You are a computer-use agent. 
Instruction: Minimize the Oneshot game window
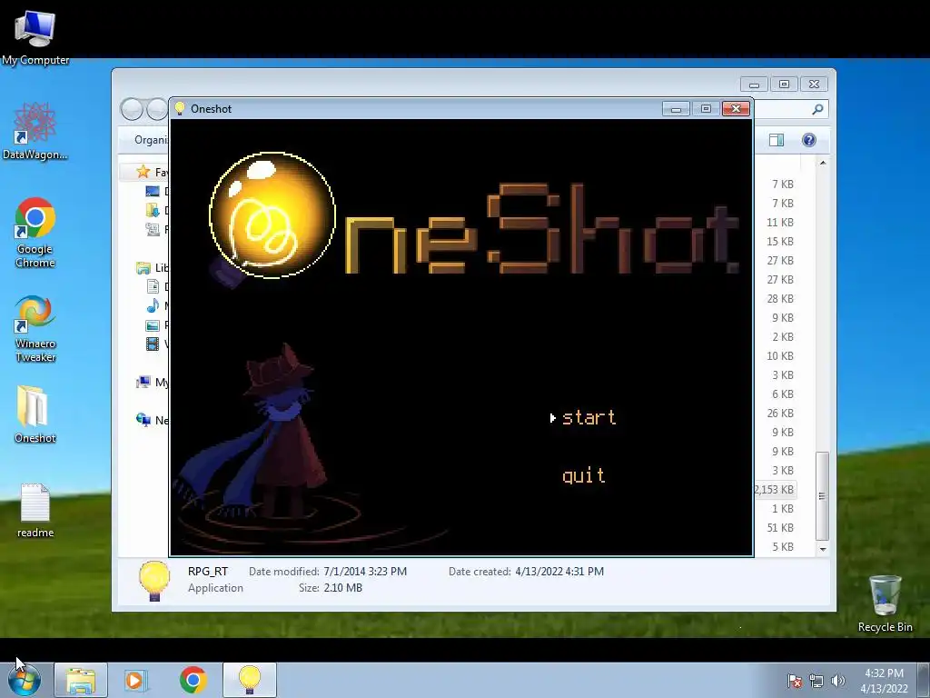click(x=676, y=109)
